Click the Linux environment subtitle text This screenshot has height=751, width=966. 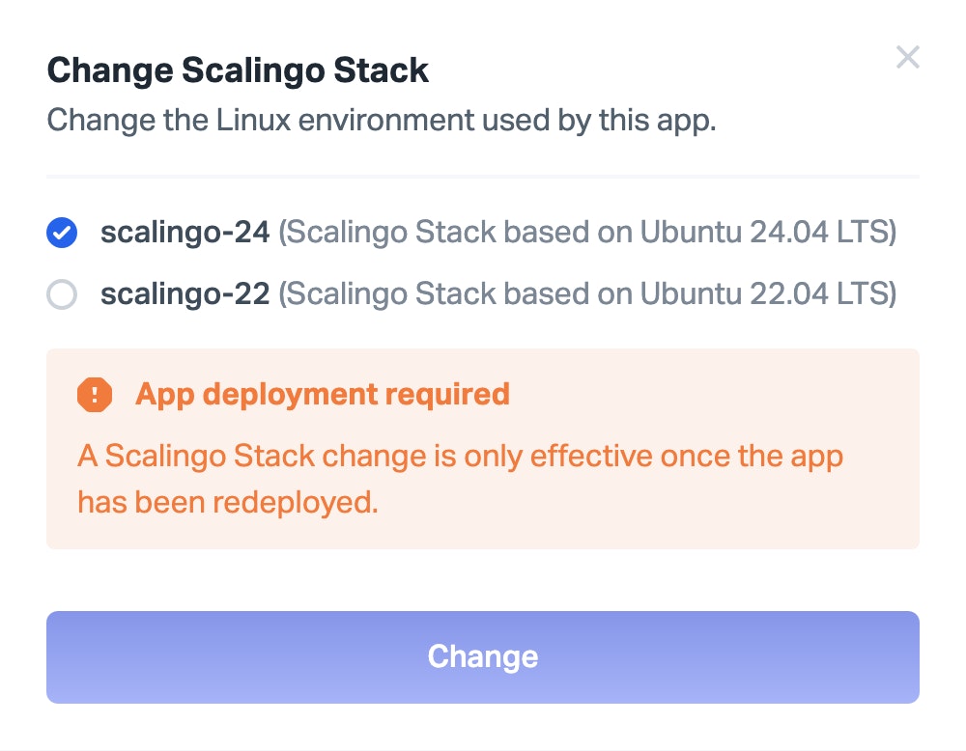381,122
